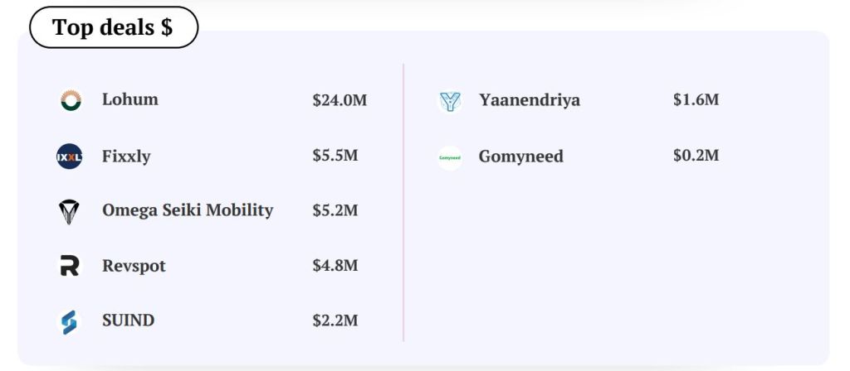Select the Omega Seiki Mobility name
850x371 pixels.
click(x=188, y=210)
